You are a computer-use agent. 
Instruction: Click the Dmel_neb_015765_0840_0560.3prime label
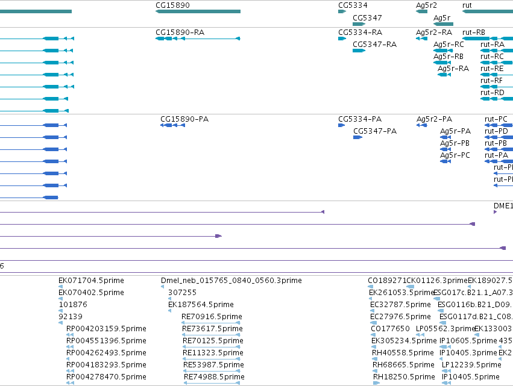(231, 281)
